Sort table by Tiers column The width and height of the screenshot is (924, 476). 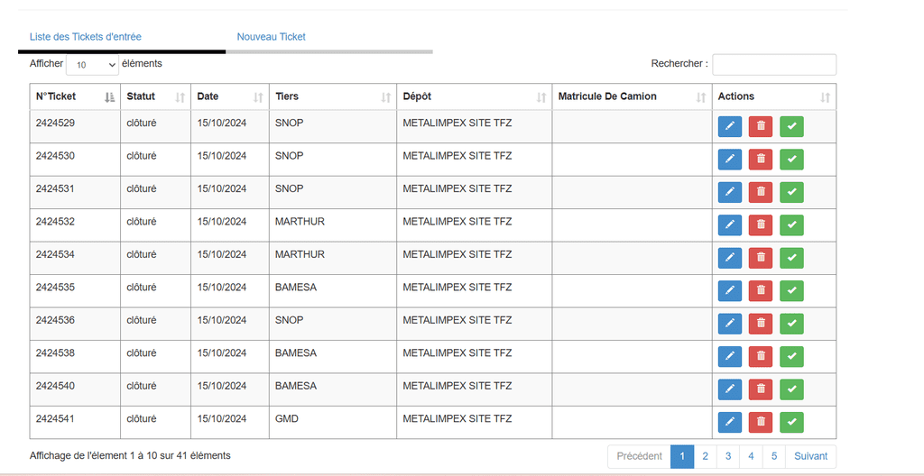pyautogui.click(x=333, y=96)
